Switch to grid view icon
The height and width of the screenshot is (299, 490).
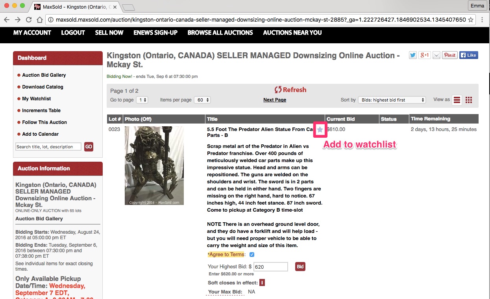tap(469, 100)
